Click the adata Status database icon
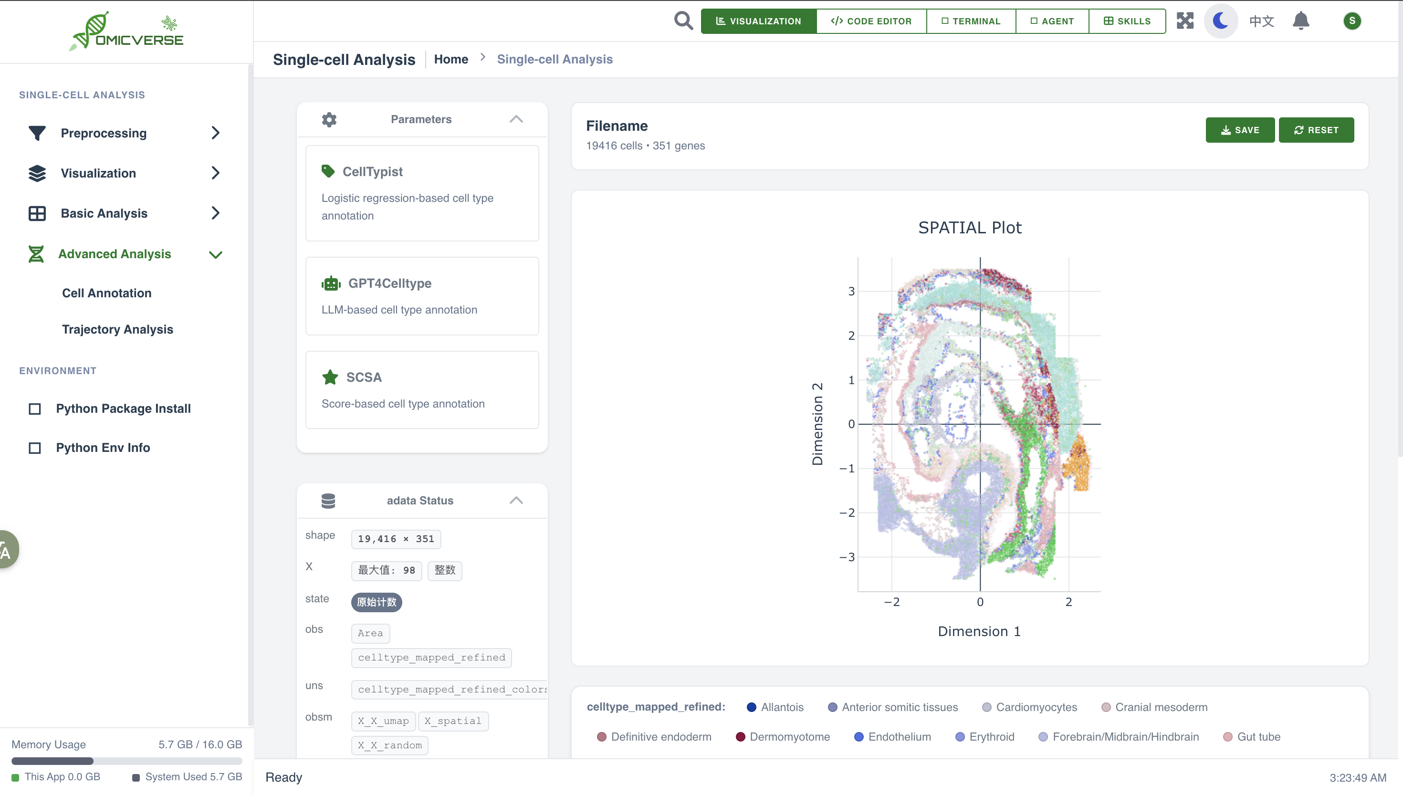1403x795 pixels. (x=328, y=500)
